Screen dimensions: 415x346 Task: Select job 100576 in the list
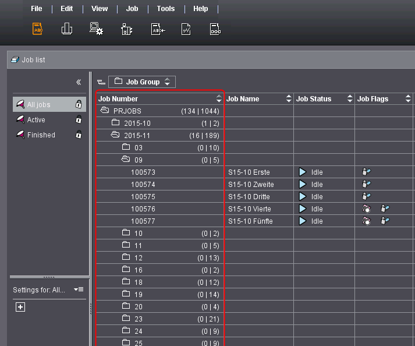click(x=143, y=209)
